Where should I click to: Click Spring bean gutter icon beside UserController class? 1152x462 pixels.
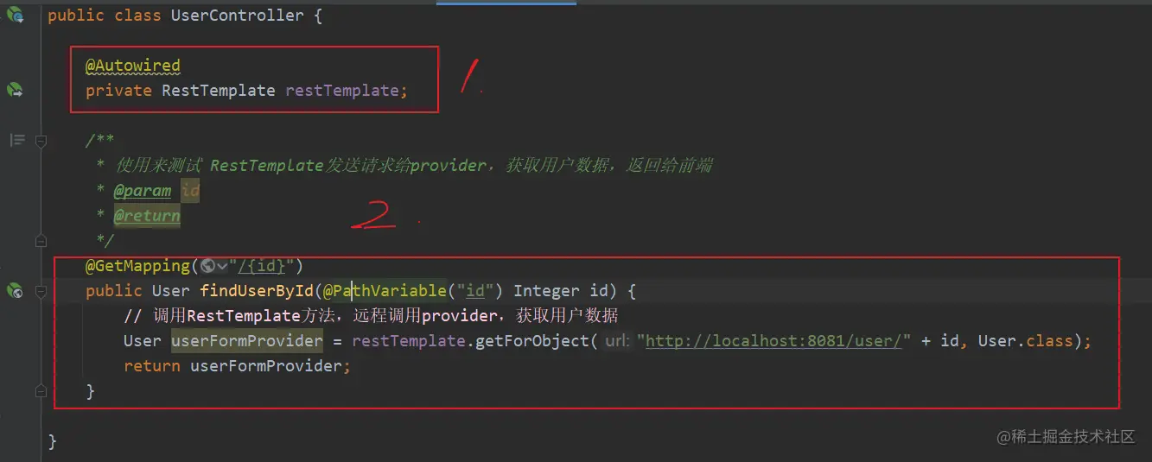[15, 15]
